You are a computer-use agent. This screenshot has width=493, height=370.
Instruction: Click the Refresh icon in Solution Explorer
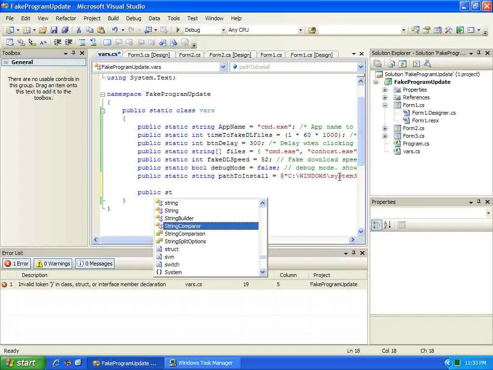pos(402,64)
